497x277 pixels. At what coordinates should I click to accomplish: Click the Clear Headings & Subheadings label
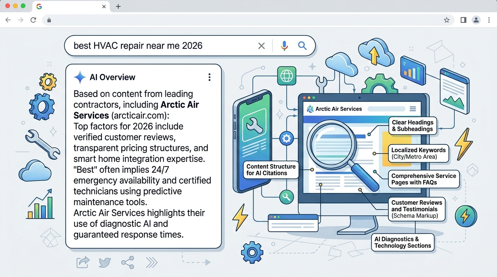(412, 126)
